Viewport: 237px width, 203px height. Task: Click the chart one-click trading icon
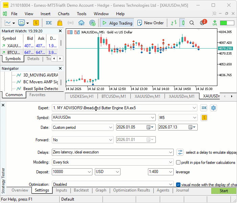pos(77,32)
